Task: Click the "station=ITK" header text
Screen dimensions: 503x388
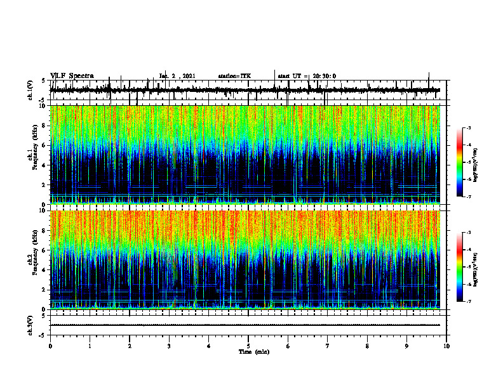Action: (x=234, y=76)
